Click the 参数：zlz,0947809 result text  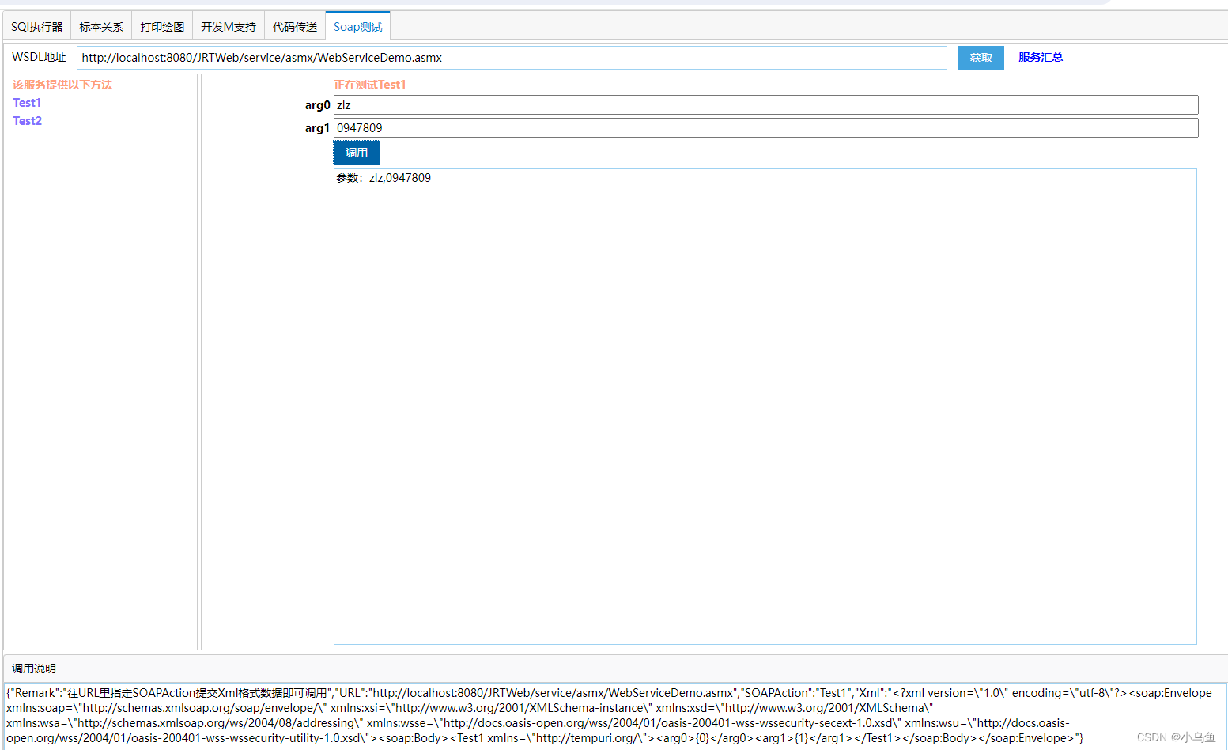click(x=384, y=178)
